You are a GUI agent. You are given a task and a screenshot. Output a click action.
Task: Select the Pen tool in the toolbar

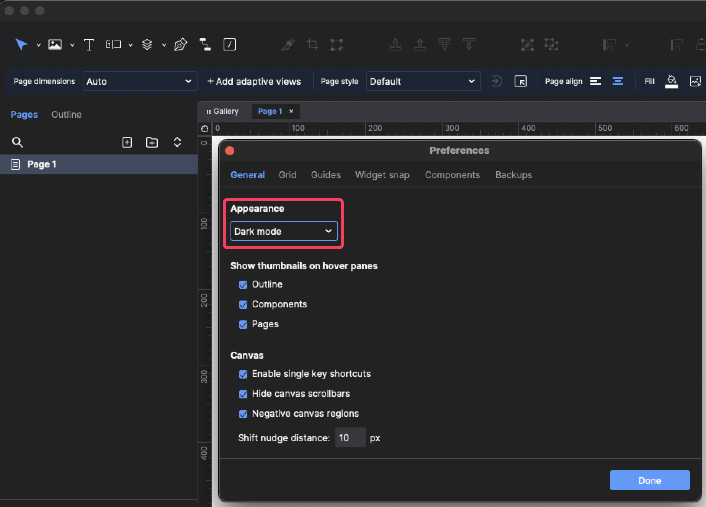click(x=180, y=44)
